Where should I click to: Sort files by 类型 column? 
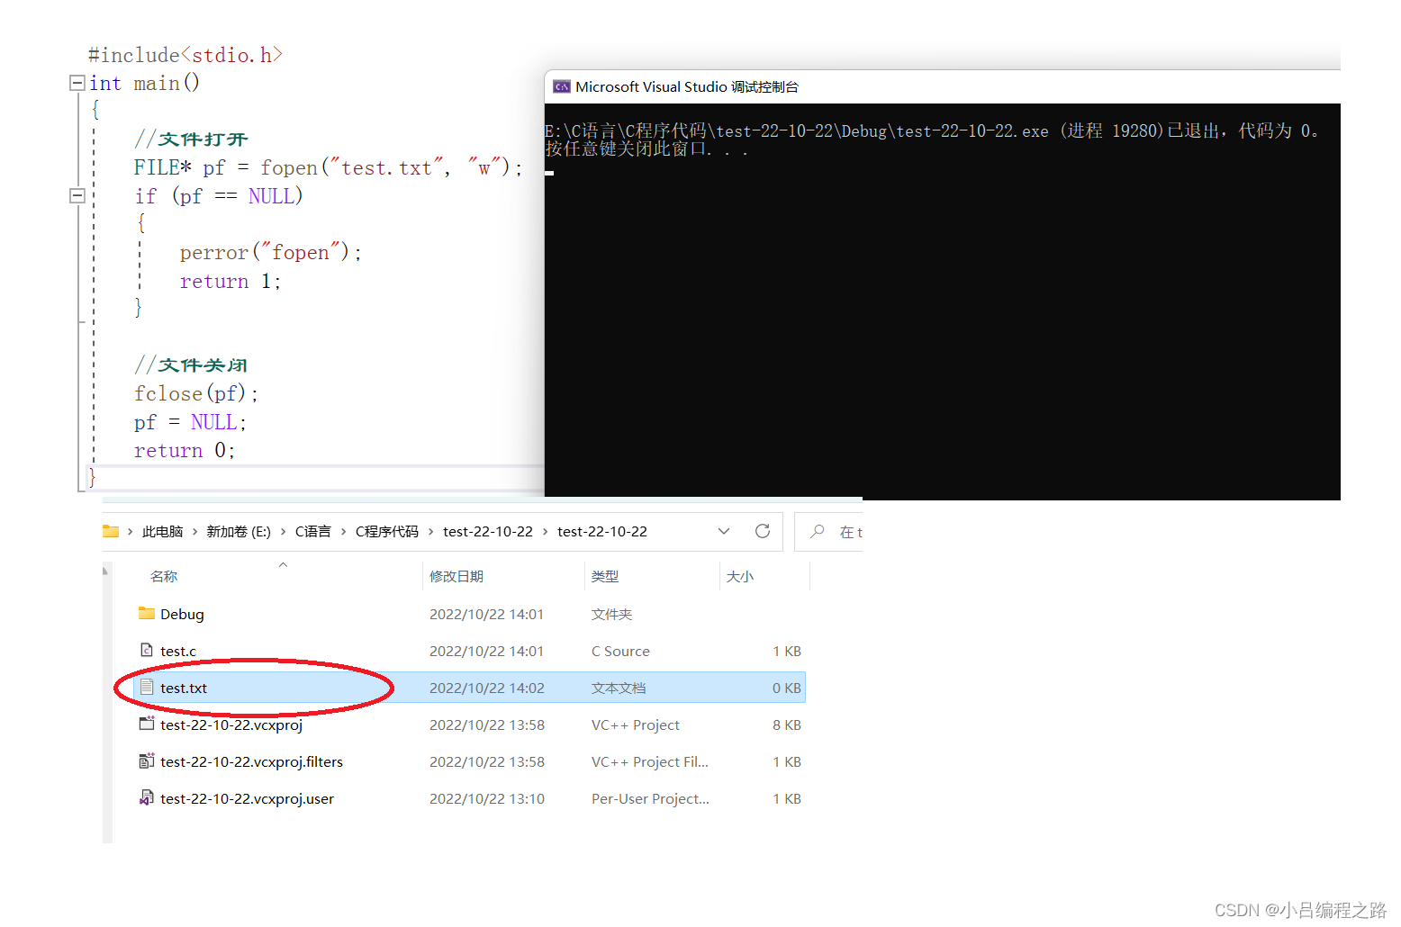tap(605, 576)
